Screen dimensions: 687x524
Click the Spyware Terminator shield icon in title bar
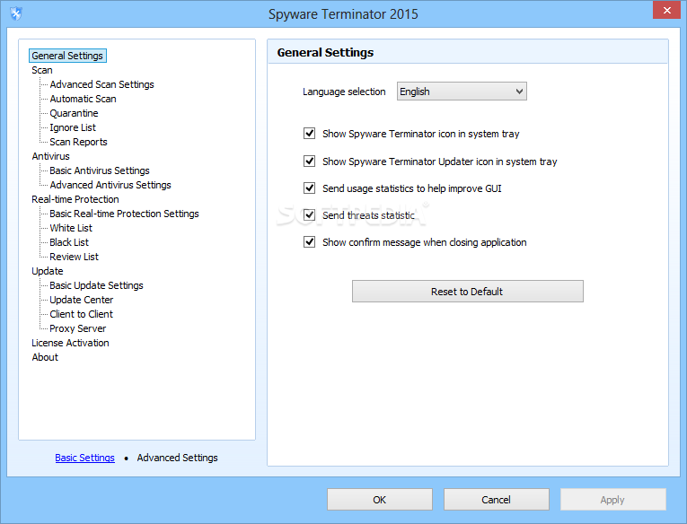(16, 13)
